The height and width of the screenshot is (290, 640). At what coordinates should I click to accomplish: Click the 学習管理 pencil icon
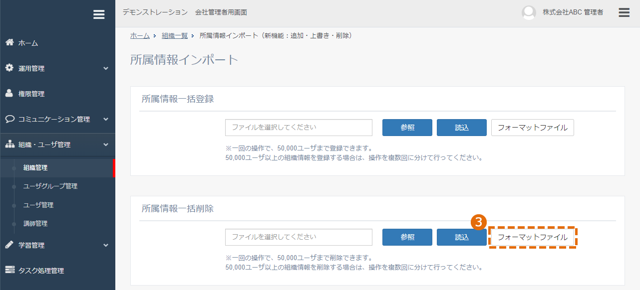pos(9,245)
